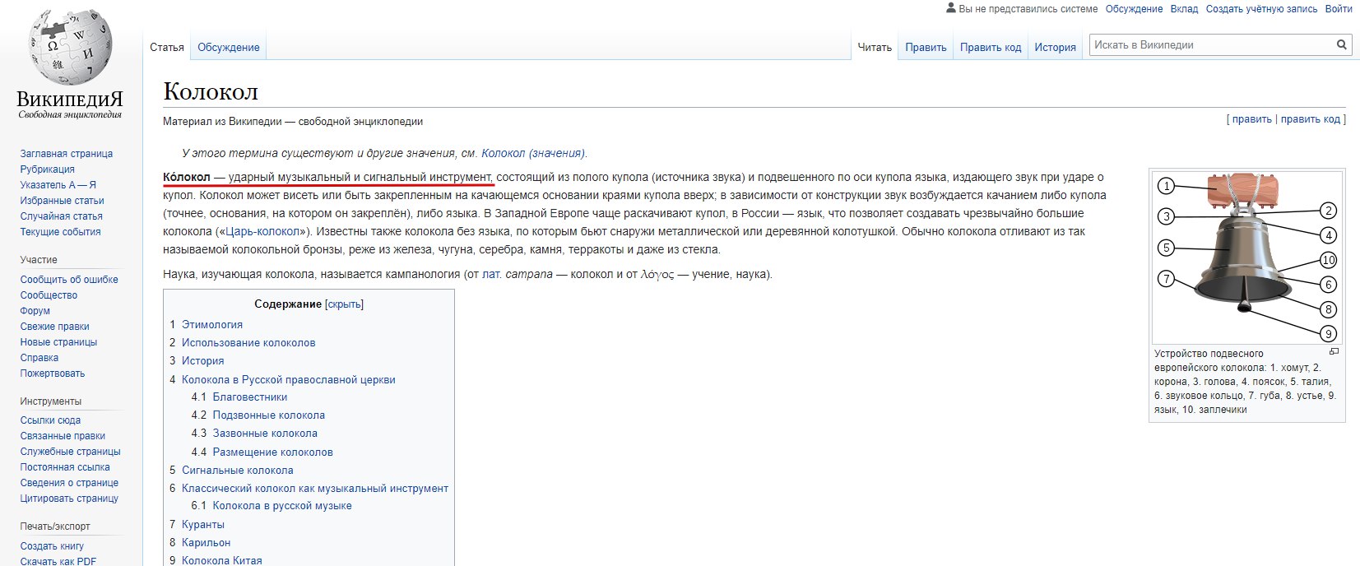This screenshot has width=1360, height=566.
Task: Jump to 4.4 Размещение колоколов
Action: (273, 452)
